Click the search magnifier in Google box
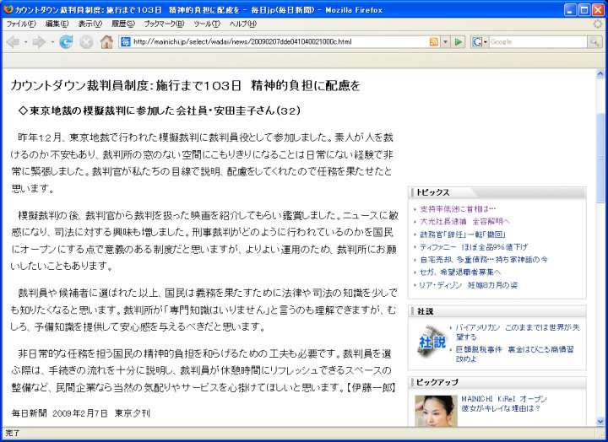This screenshot has width=608, height=442. pos(594,41)
